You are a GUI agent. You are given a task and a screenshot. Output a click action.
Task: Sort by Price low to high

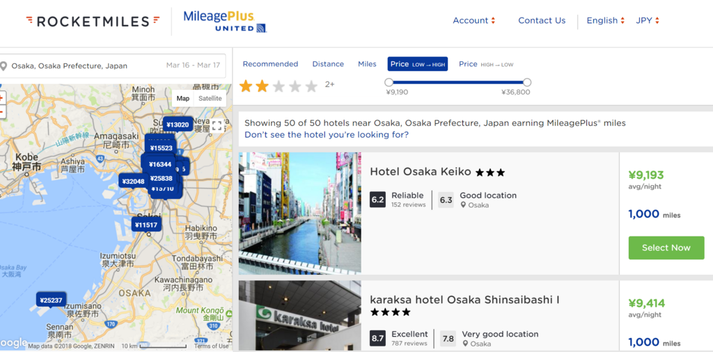pos(418,64)
